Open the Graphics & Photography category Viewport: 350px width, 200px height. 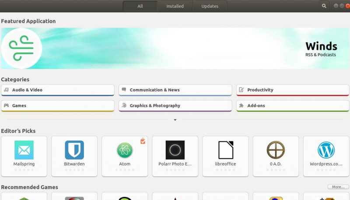pyautogui.click(x=175, y=106)
